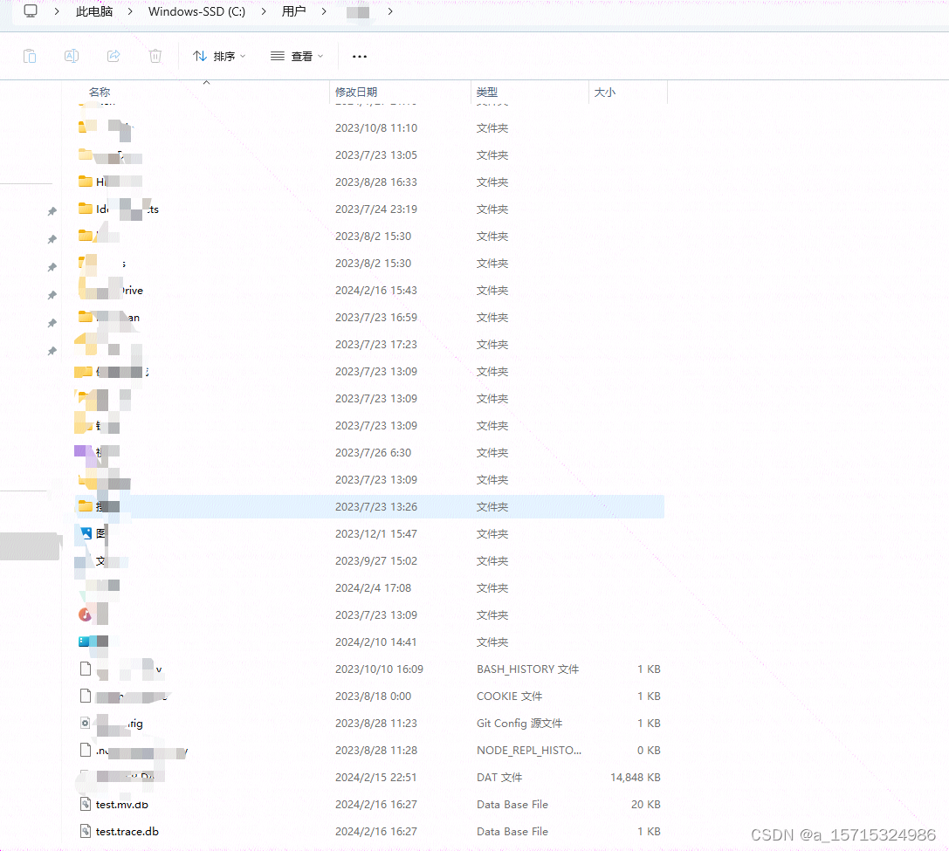Click the computer icon at the breadcrumb start
Viewport: 949px width, 851px height.
pos(31,11)
